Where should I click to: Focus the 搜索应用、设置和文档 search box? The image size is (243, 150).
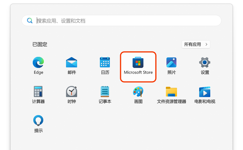121,21
